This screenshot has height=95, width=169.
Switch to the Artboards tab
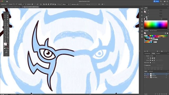151,71
